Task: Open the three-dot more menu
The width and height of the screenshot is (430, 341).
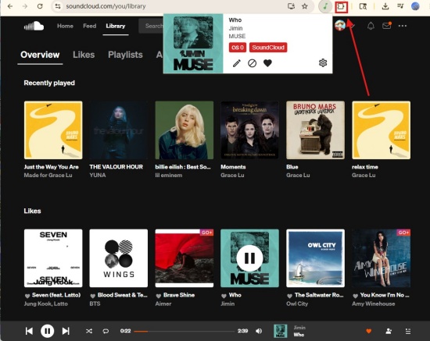Action: pos(403,26)
